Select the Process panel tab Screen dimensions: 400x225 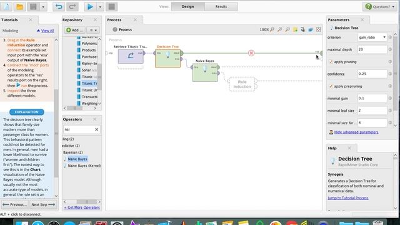(x=114, y=20)
